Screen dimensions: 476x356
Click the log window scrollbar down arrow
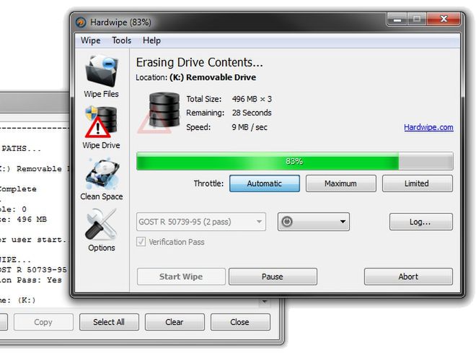[265, 302]
